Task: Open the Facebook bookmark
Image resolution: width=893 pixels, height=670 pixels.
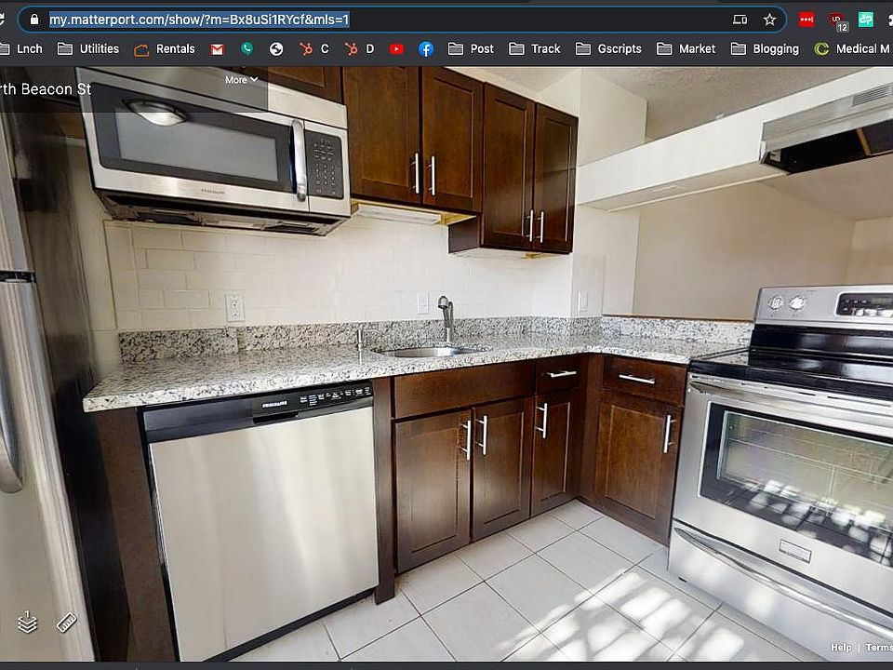Action: [426, 49]
